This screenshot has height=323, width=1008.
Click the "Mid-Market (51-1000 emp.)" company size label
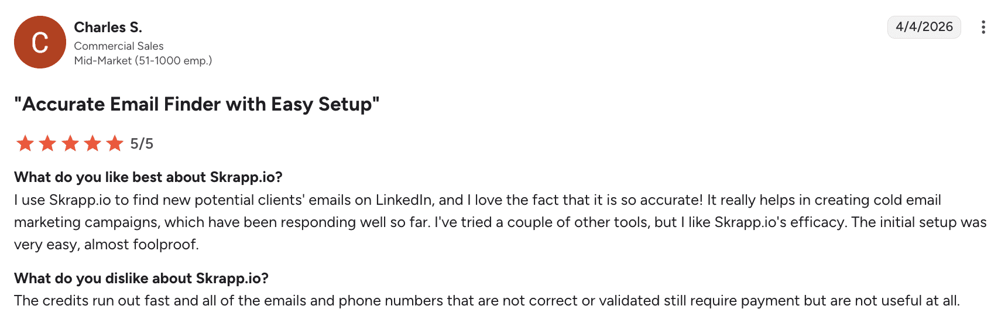(x=143, y=61)
